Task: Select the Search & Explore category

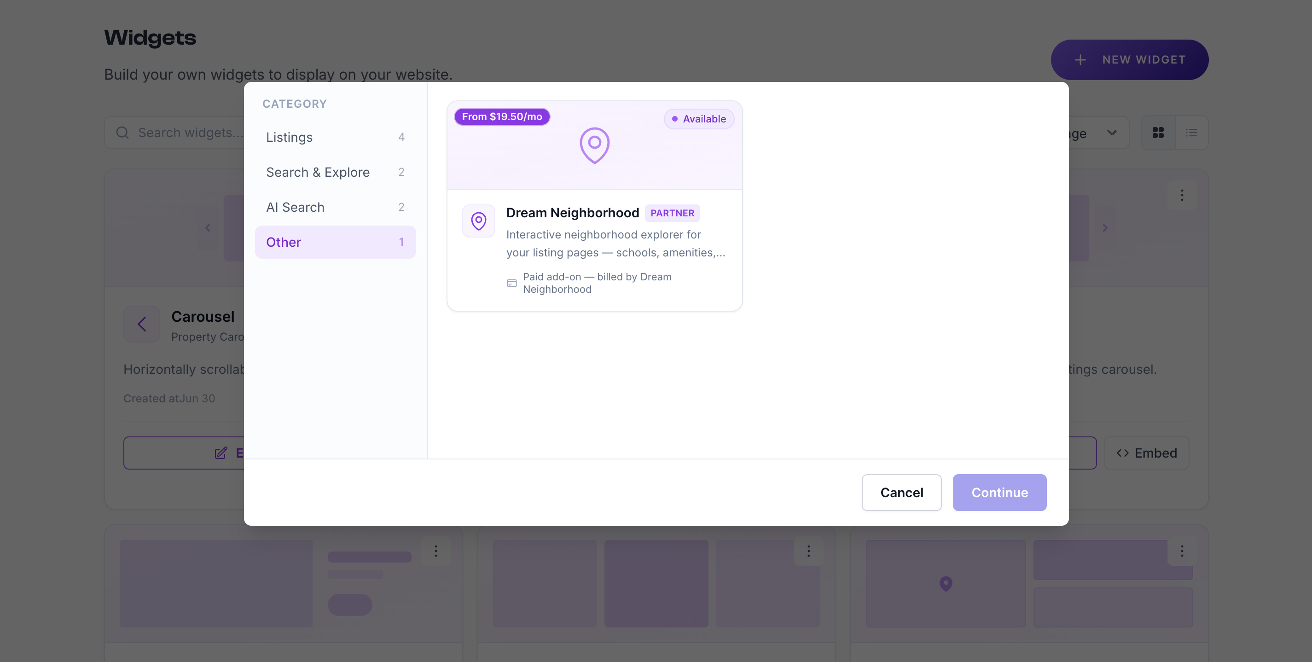Action: point(335,172)
